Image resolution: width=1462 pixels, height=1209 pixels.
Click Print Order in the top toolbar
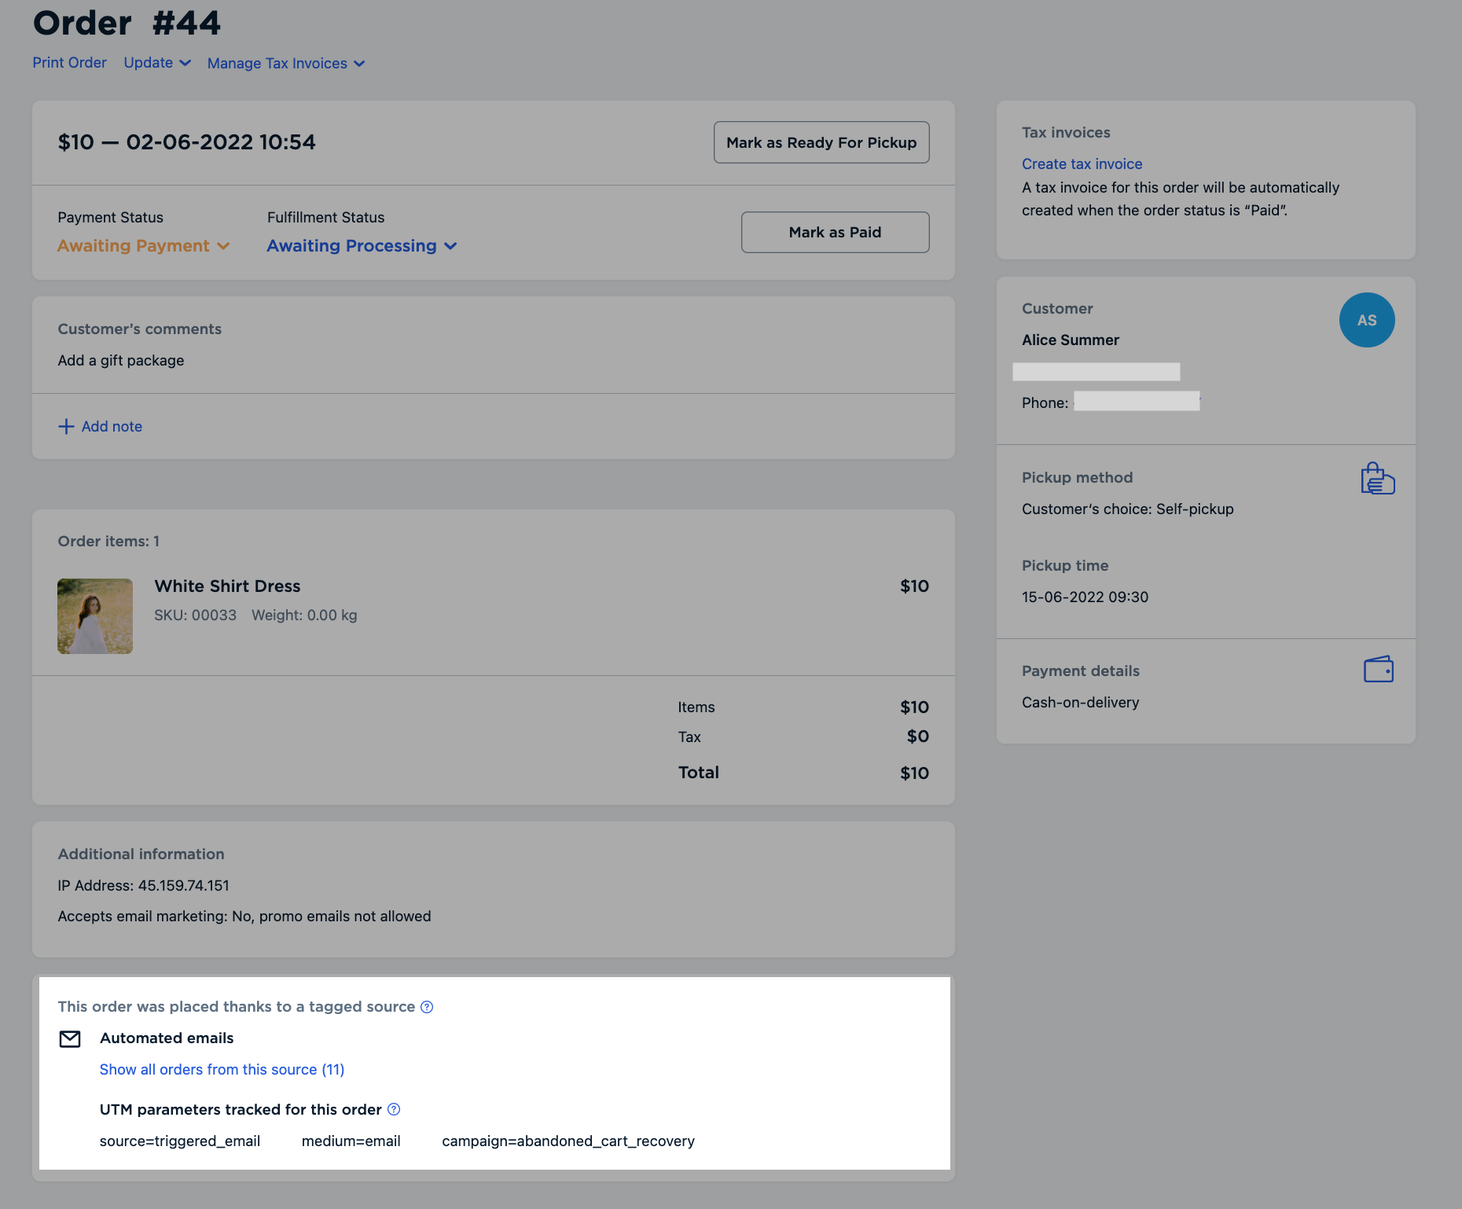[69, 63]
